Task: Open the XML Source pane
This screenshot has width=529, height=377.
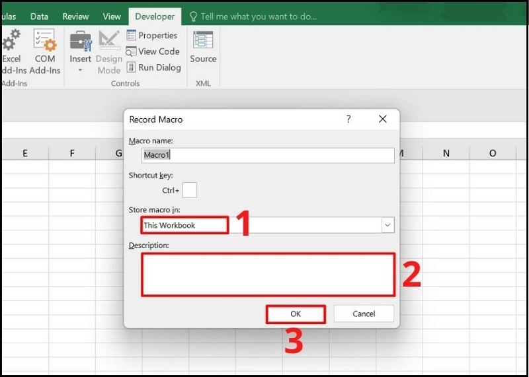Action: click(203, 46)
